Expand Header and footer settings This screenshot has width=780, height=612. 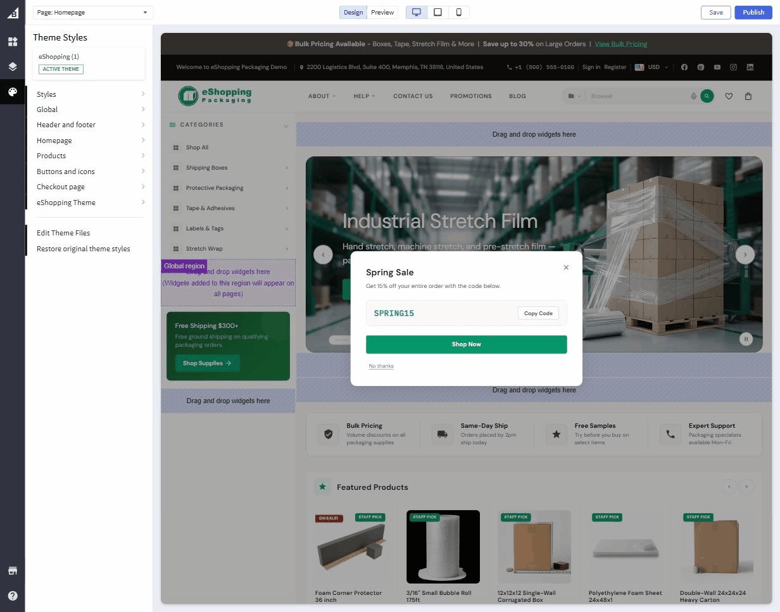point(89,125)
